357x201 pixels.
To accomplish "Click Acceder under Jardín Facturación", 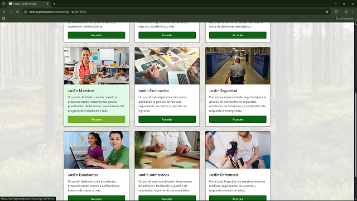I will 167,119.
